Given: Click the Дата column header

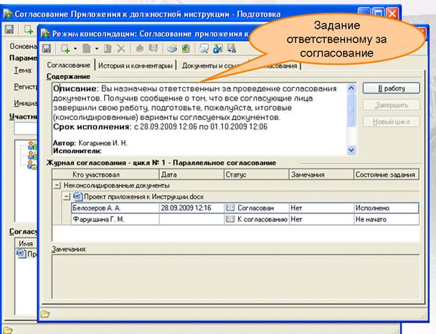Looking at the screenshot, I should tap(191, 175).
